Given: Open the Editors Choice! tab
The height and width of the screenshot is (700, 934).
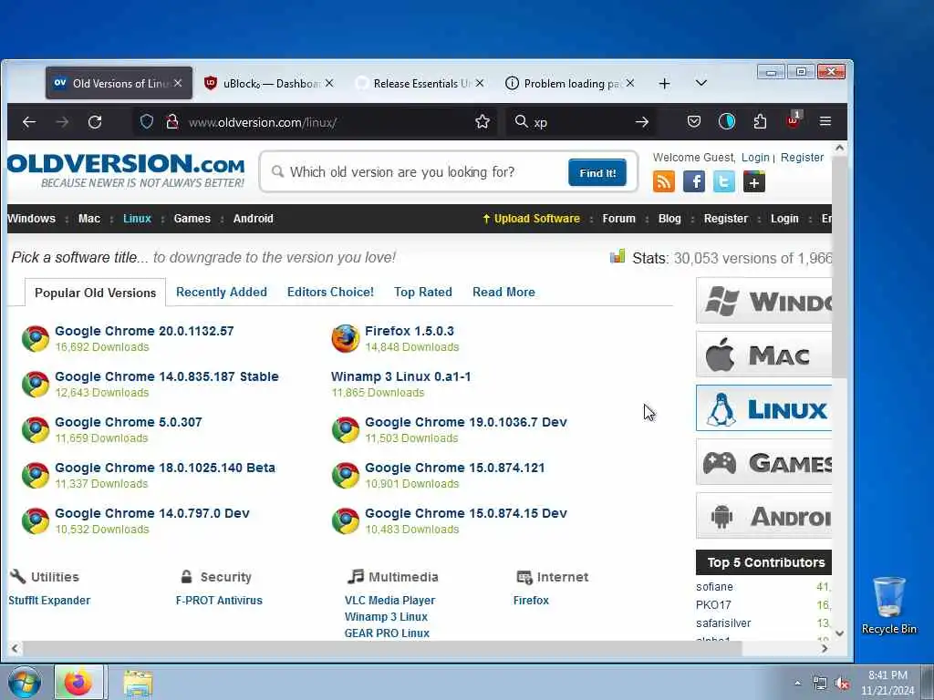Looking at the screenshot, I should pos(330,293).
